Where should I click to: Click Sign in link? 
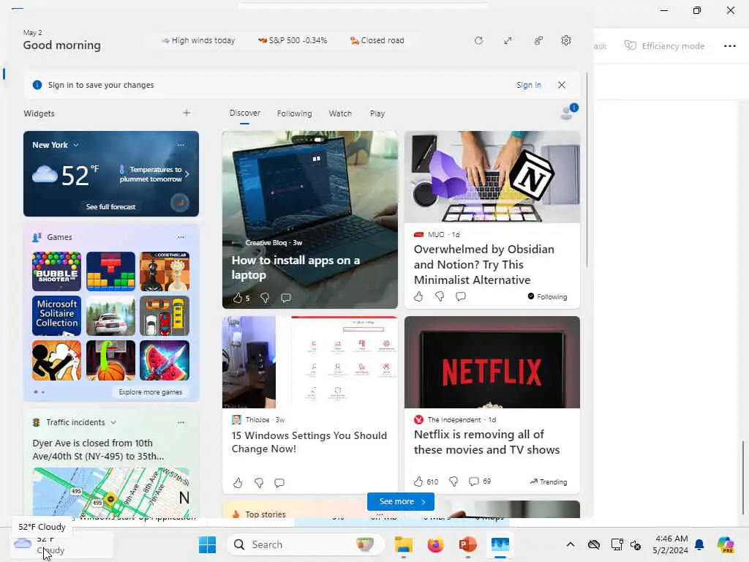529,85
